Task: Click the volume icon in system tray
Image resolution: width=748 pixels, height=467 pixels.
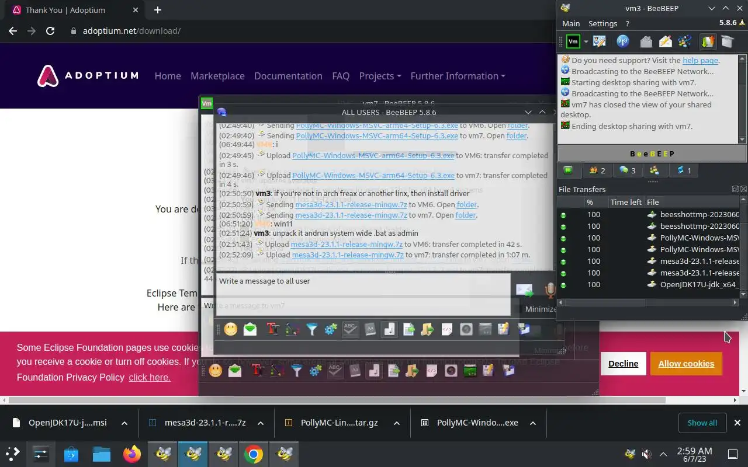Action: 646,454
